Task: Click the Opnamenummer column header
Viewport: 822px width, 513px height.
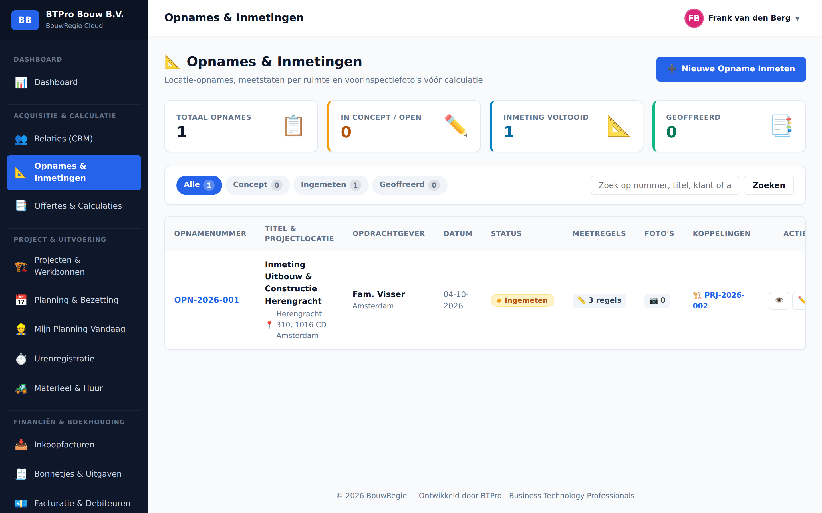Action: click(210, 233)
